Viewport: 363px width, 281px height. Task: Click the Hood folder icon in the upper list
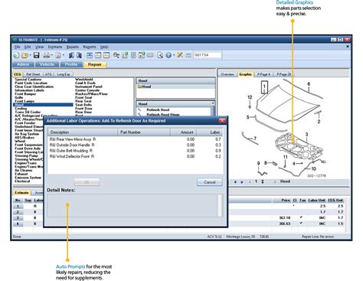tap(139, 87)
